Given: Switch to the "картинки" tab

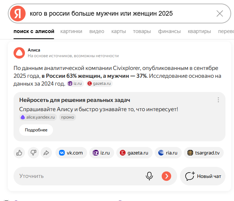Looking at the screenshot, I should (x=71, y=31).
